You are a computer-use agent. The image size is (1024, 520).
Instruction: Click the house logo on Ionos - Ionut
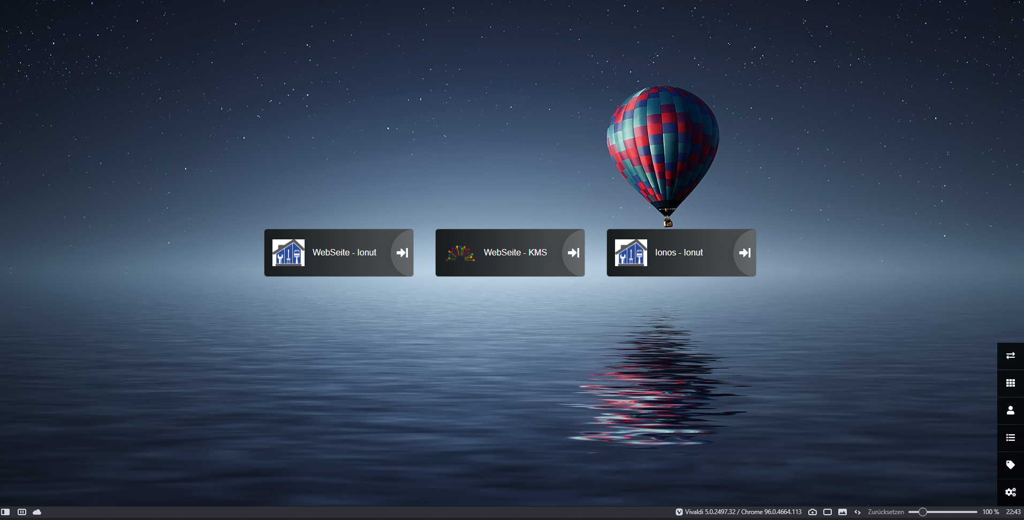[631, 253]
